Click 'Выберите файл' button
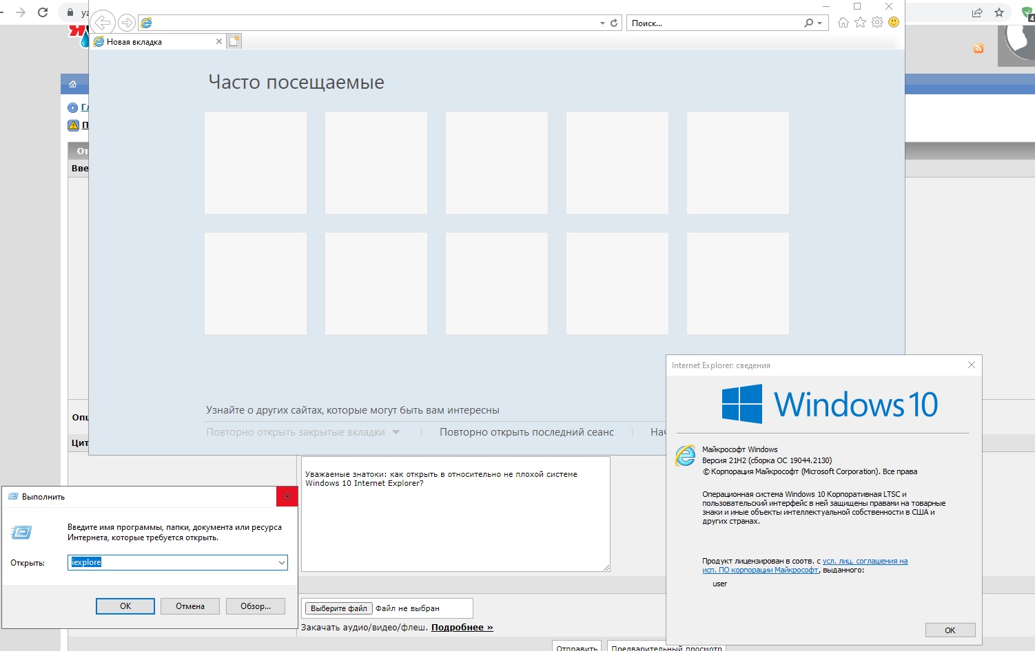The image size is (1035, 651). (x=338, y=608)
